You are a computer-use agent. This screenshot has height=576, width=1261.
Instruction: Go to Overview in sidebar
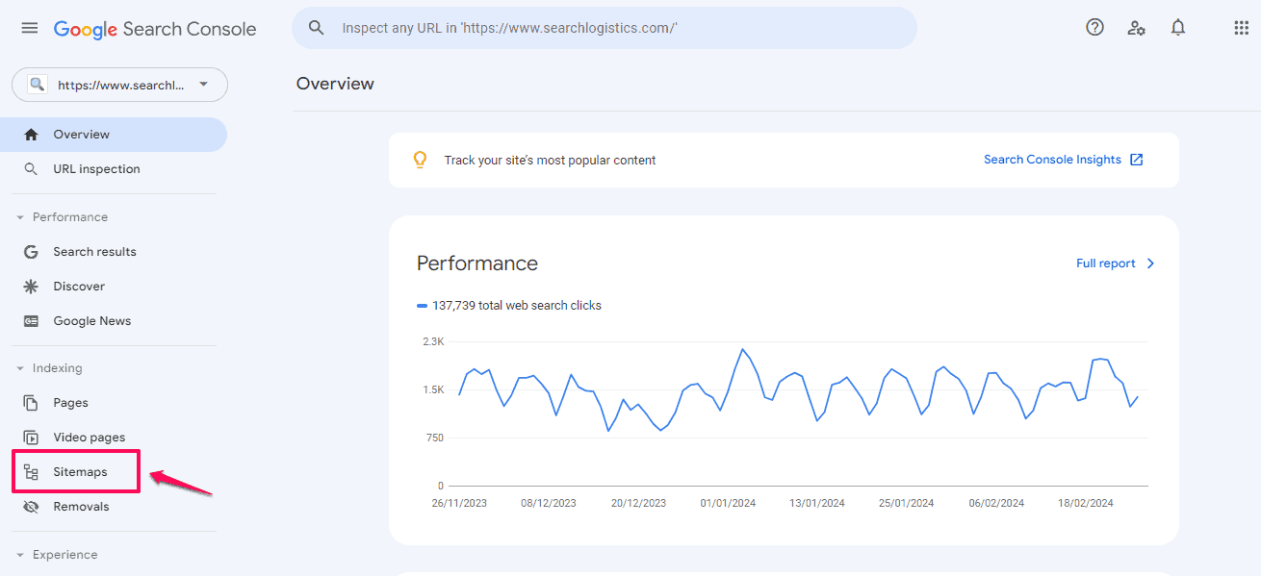(x=114, y=135)
